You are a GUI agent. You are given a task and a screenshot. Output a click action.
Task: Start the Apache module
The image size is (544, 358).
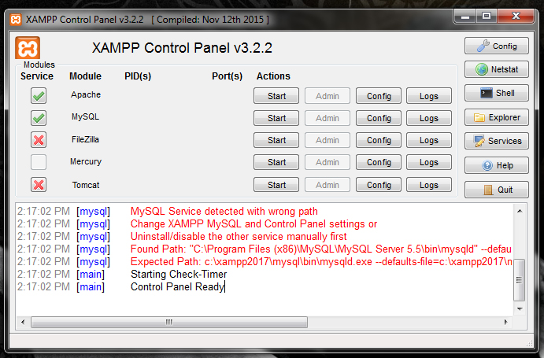276,96
